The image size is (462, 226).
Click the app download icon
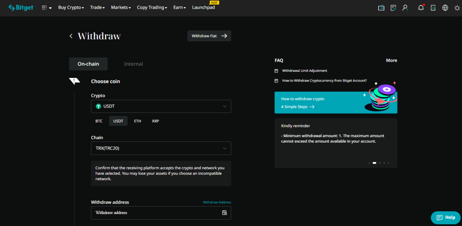tap(433, 8)
